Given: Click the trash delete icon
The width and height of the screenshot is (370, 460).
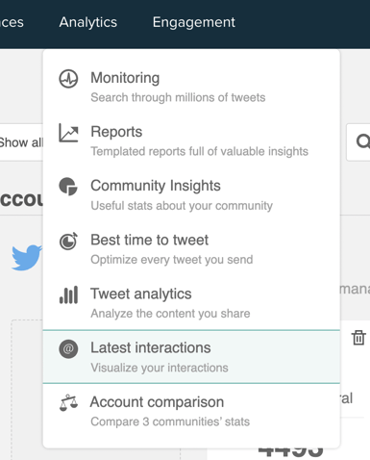Looking at the screenshot, I should 358,338.
